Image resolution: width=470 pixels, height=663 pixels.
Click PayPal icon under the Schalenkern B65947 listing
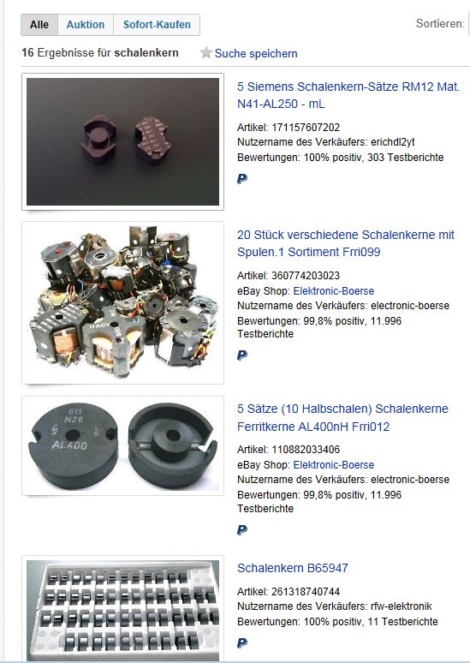click(242, 643)
